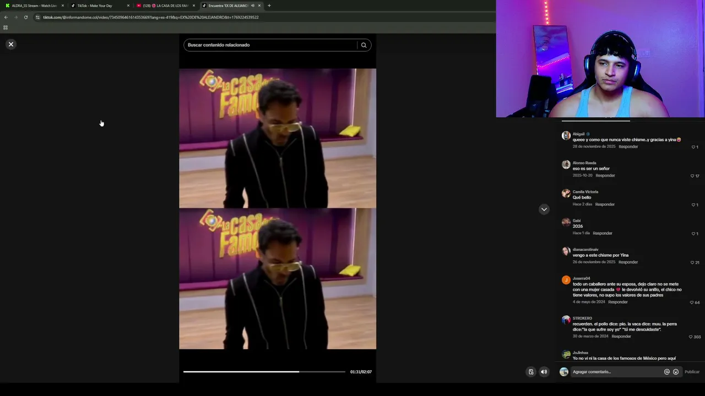
Task: Like Camila Victoria's comment heart
Action: click(x=695, y=205)
